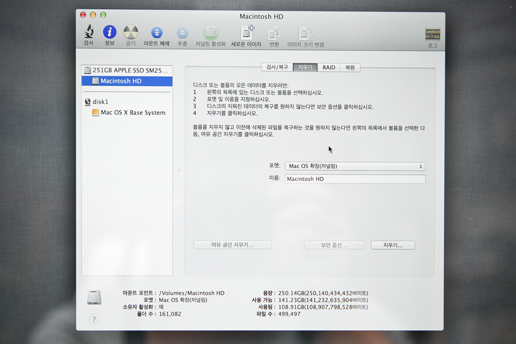The width and height of the screenshot is (516, 344).
Task: Click the 보안 옵션... button
Action: pos(334,245)
